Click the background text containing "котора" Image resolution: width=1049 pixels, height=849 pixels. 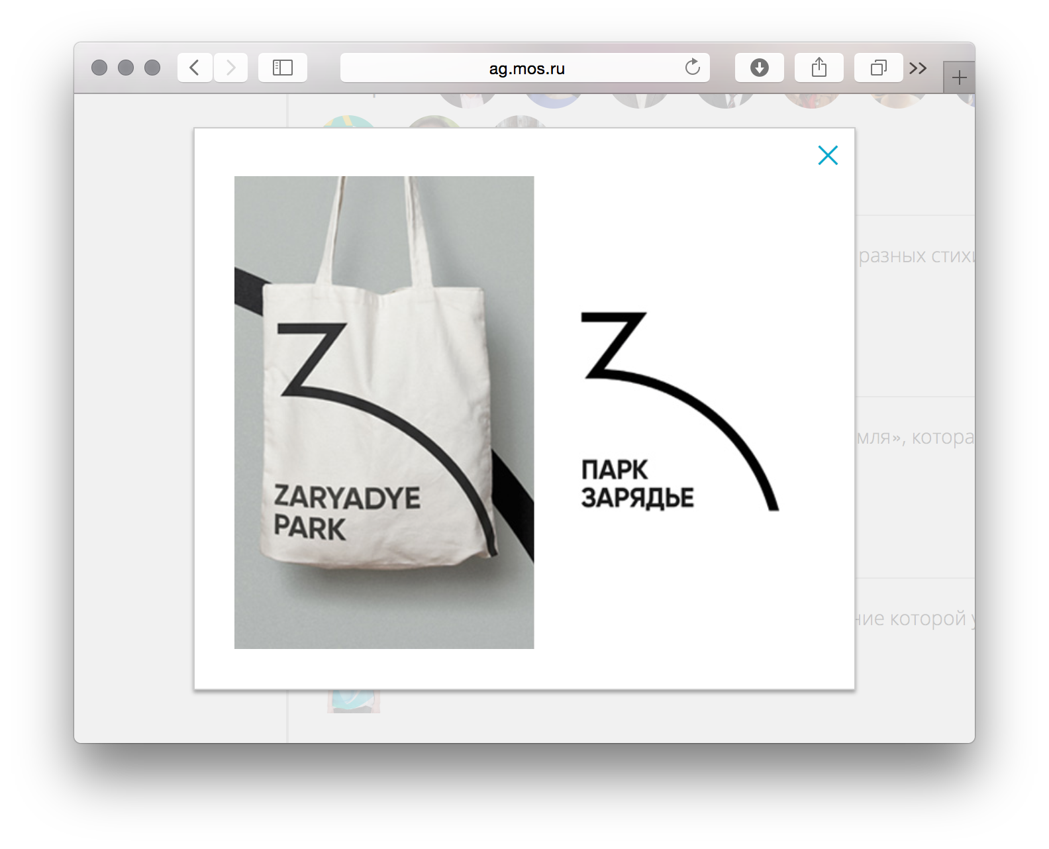(x=915, y=438)
